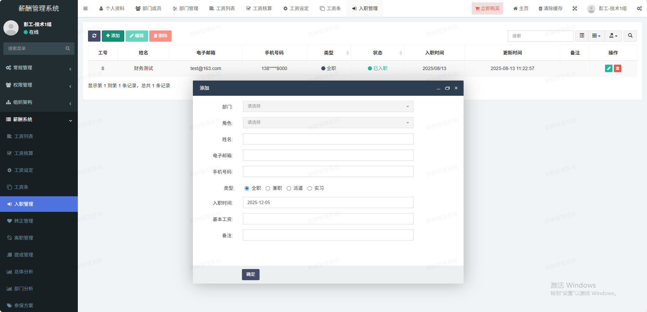Toggle the table card view icon

click(x=582, y=36)
